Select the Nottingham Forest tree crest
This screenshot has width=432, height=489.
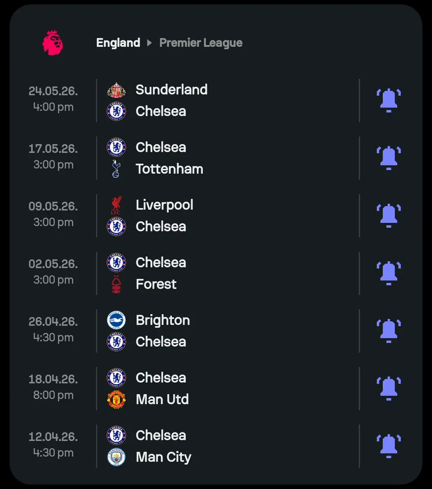tap(116, 284)
